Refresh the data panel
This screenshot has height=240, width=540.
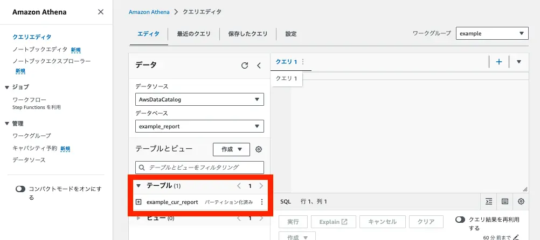(245, 66)
